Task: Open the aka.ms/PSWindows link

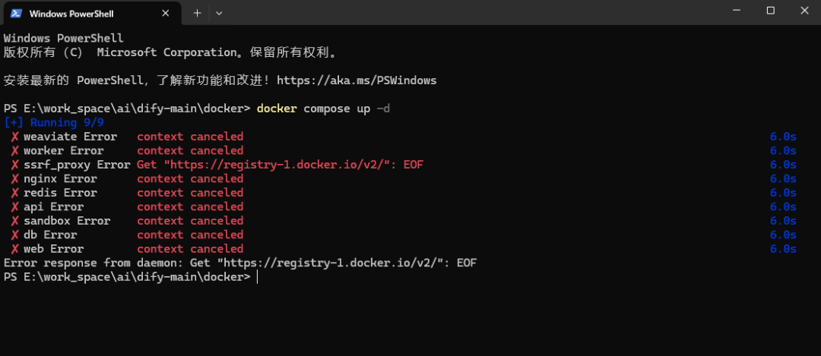Action: 357,80
